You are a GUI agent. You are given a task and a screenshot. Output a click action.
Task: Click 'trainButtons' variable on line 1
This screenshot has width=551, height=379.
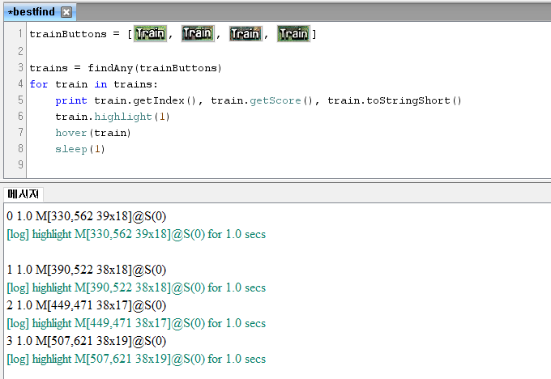tap(68, 34)
